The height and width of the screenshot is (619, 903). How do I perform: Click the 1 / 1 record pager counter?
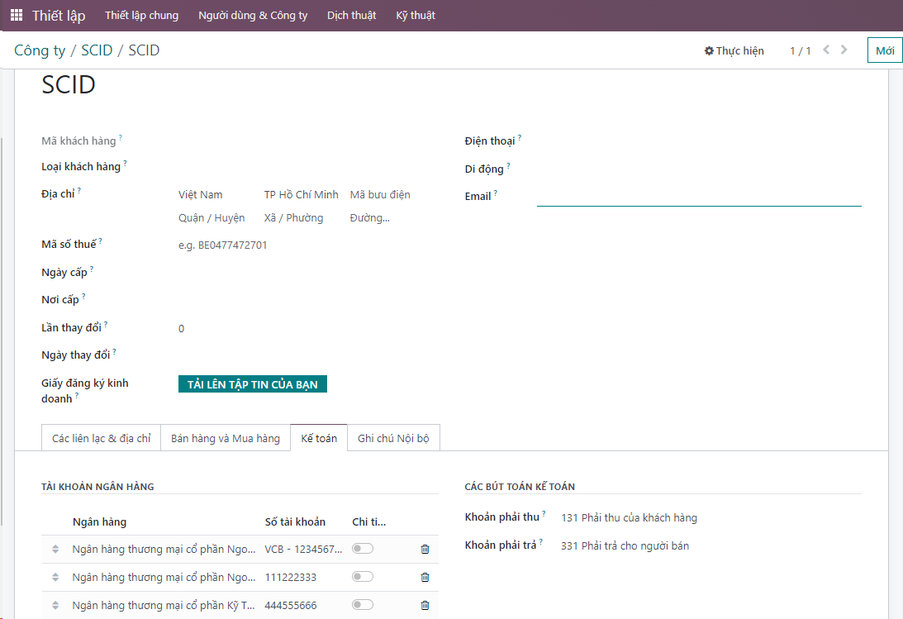point(800,50)
